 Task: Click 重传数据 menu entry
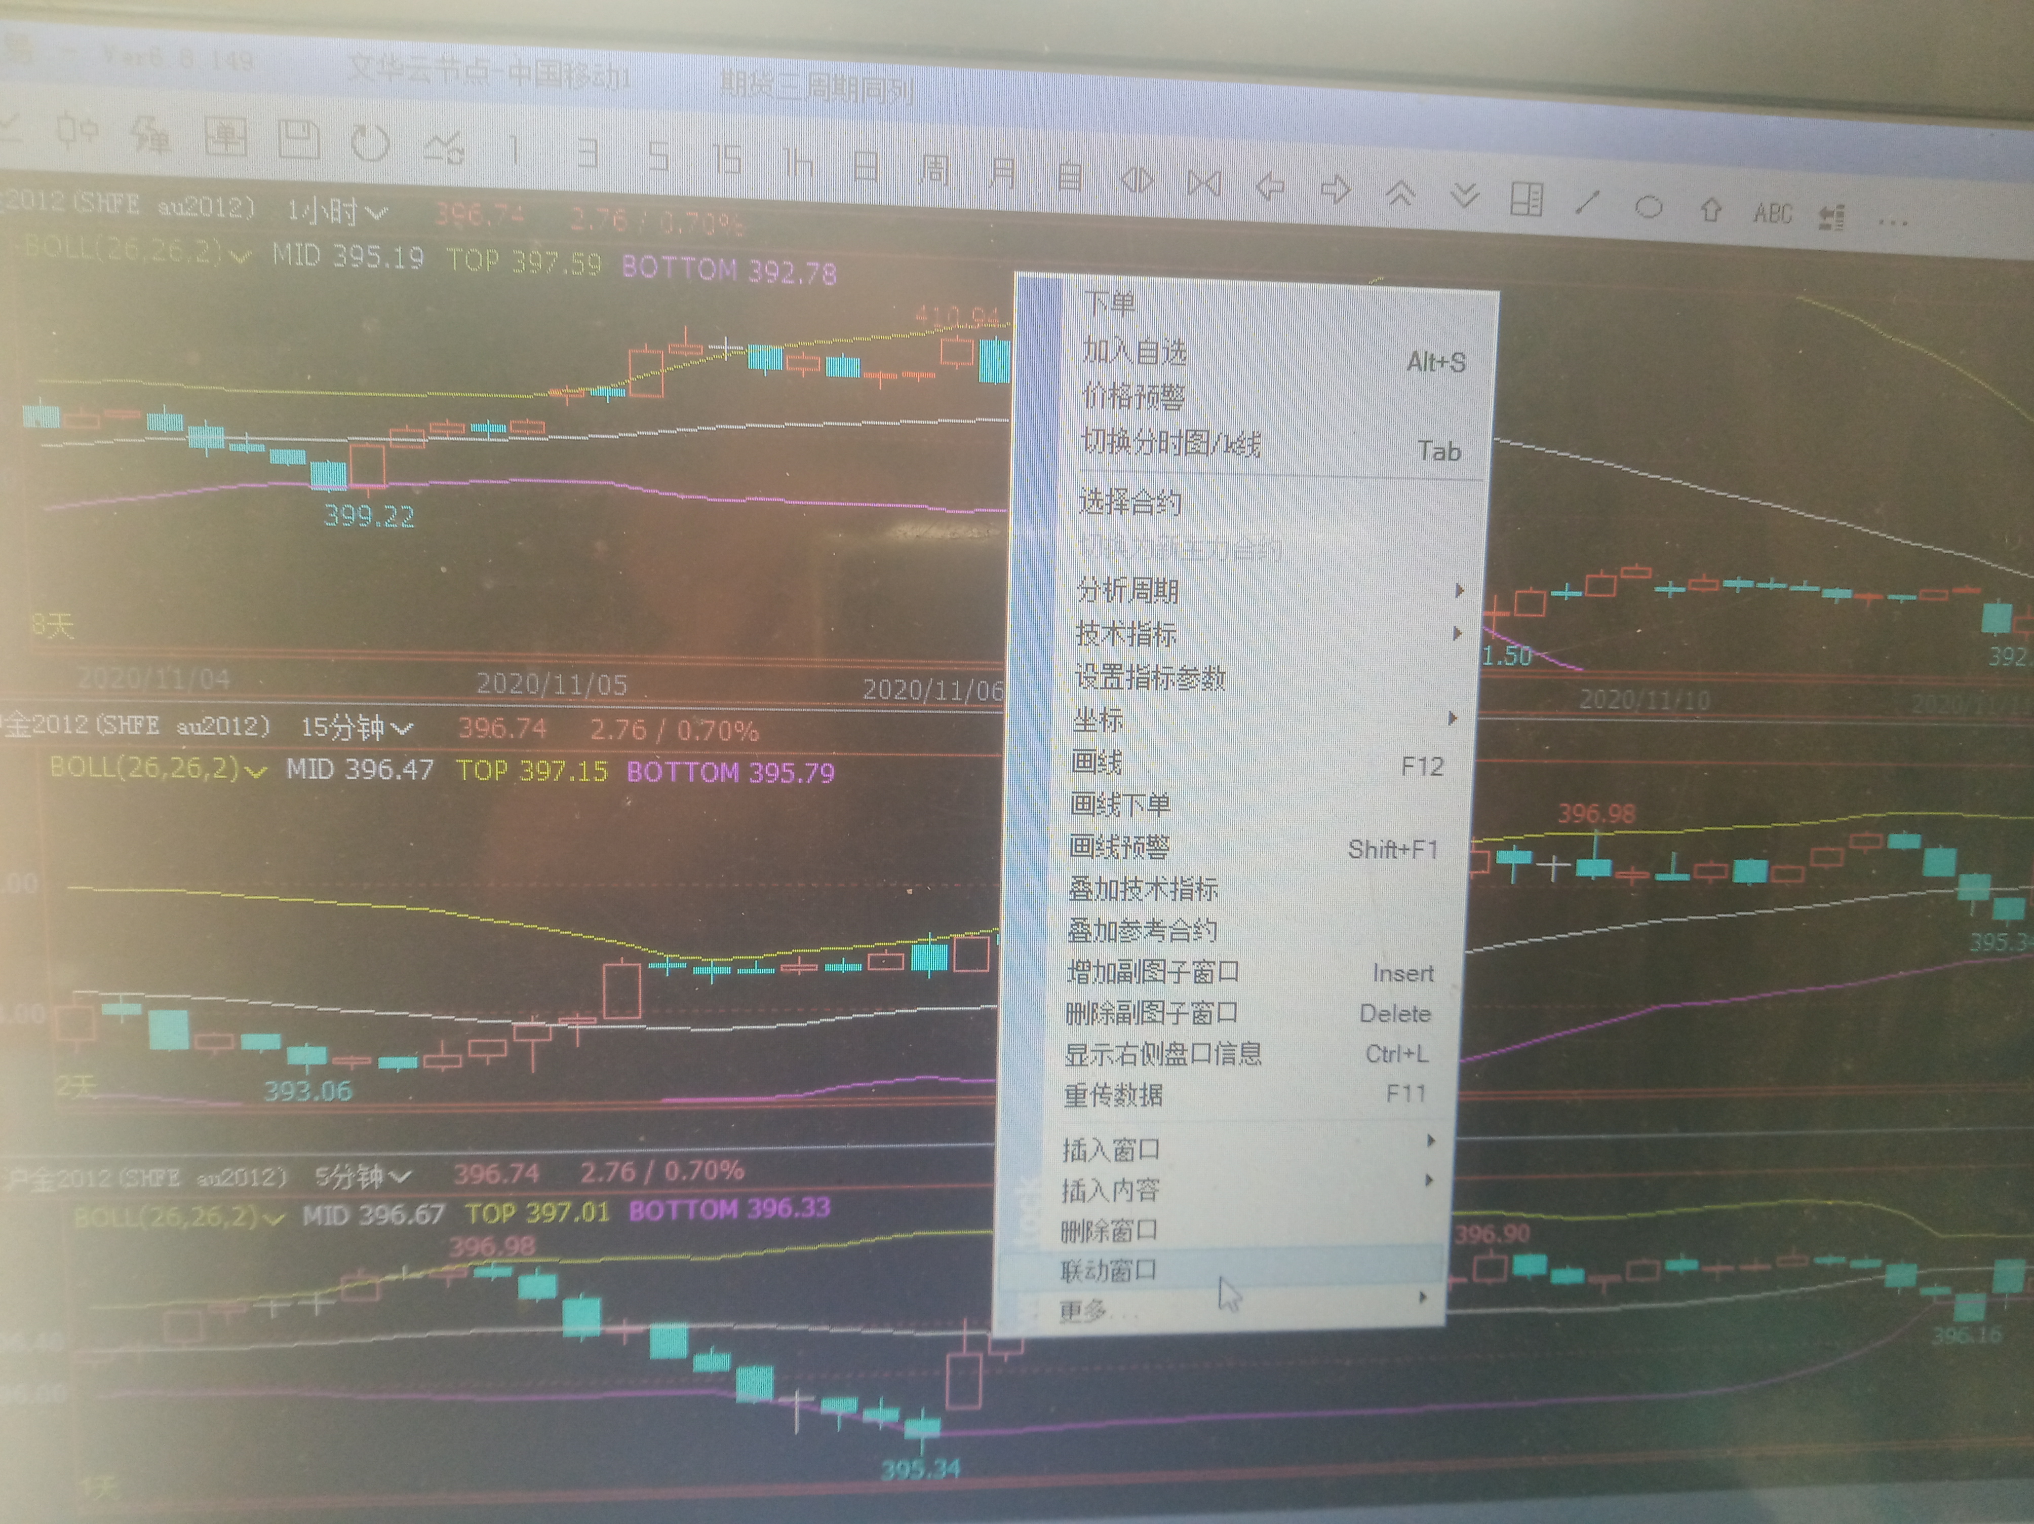tap(1114, 1095)
